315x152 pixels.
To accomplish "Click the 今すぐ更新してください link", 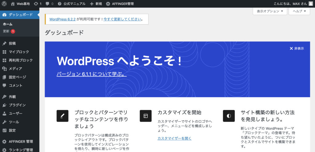I will pos(122,19).
